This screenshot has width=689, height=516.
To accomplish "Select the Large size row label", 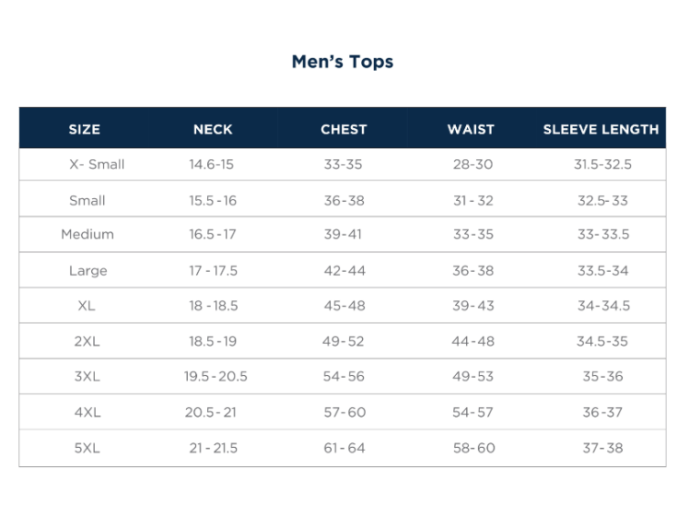I will (88, 271).
